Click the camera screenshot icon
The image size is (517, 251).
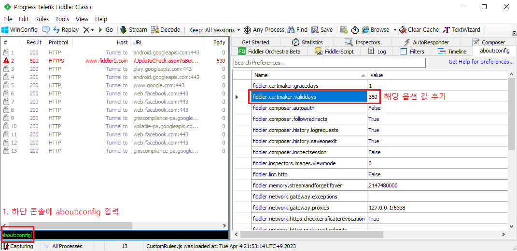click(x=344, y=29)
